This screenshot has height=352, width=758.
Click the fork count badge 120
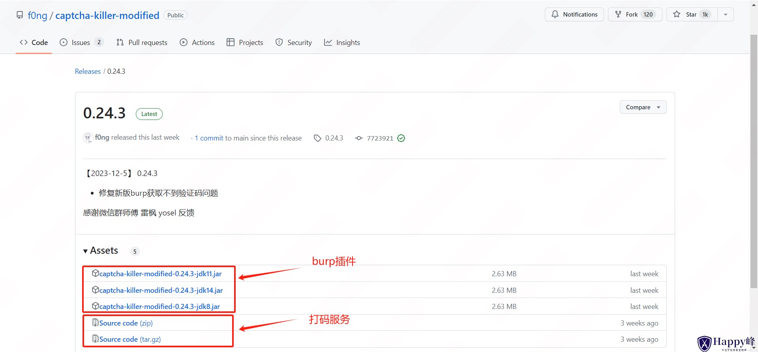[648, 14]
